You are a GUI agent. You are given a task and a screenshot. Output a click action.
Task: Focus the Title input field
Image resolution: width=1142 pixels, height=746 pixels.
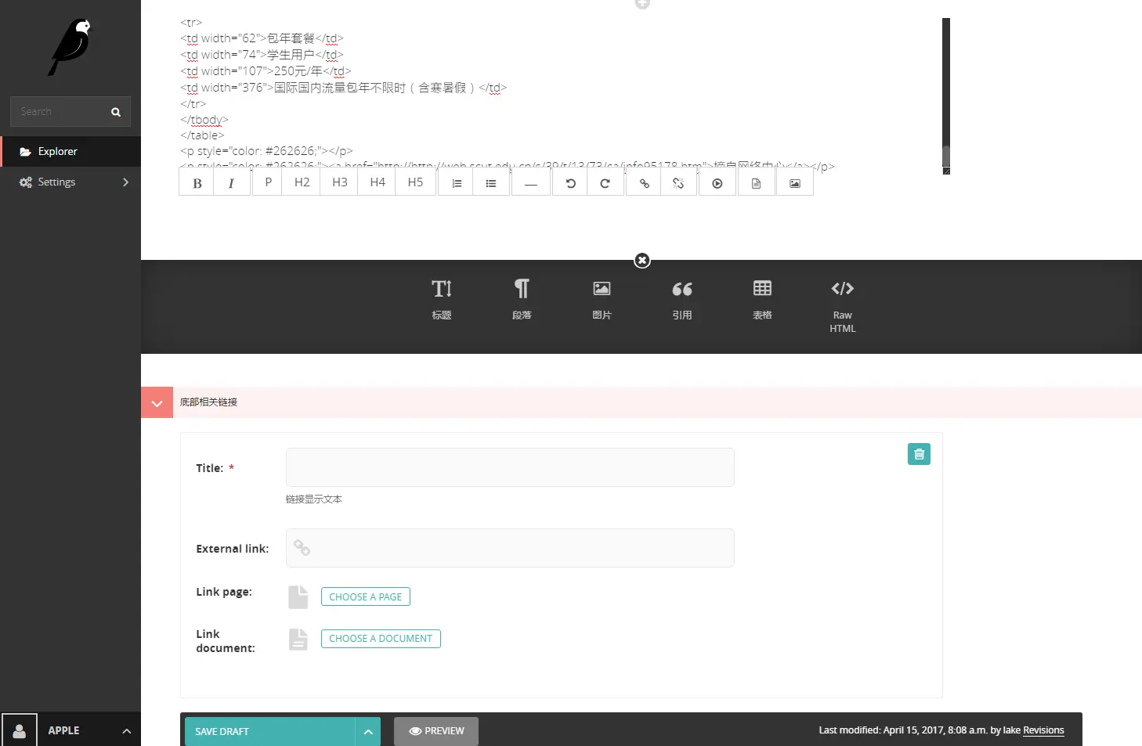pyautogui.click(x=510, y=467)
